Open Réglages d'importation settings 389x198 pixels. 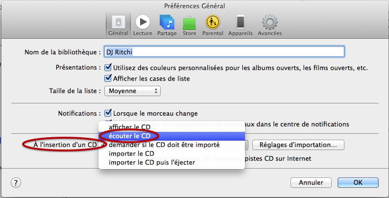pyautogui.click(x=298, y=145)
